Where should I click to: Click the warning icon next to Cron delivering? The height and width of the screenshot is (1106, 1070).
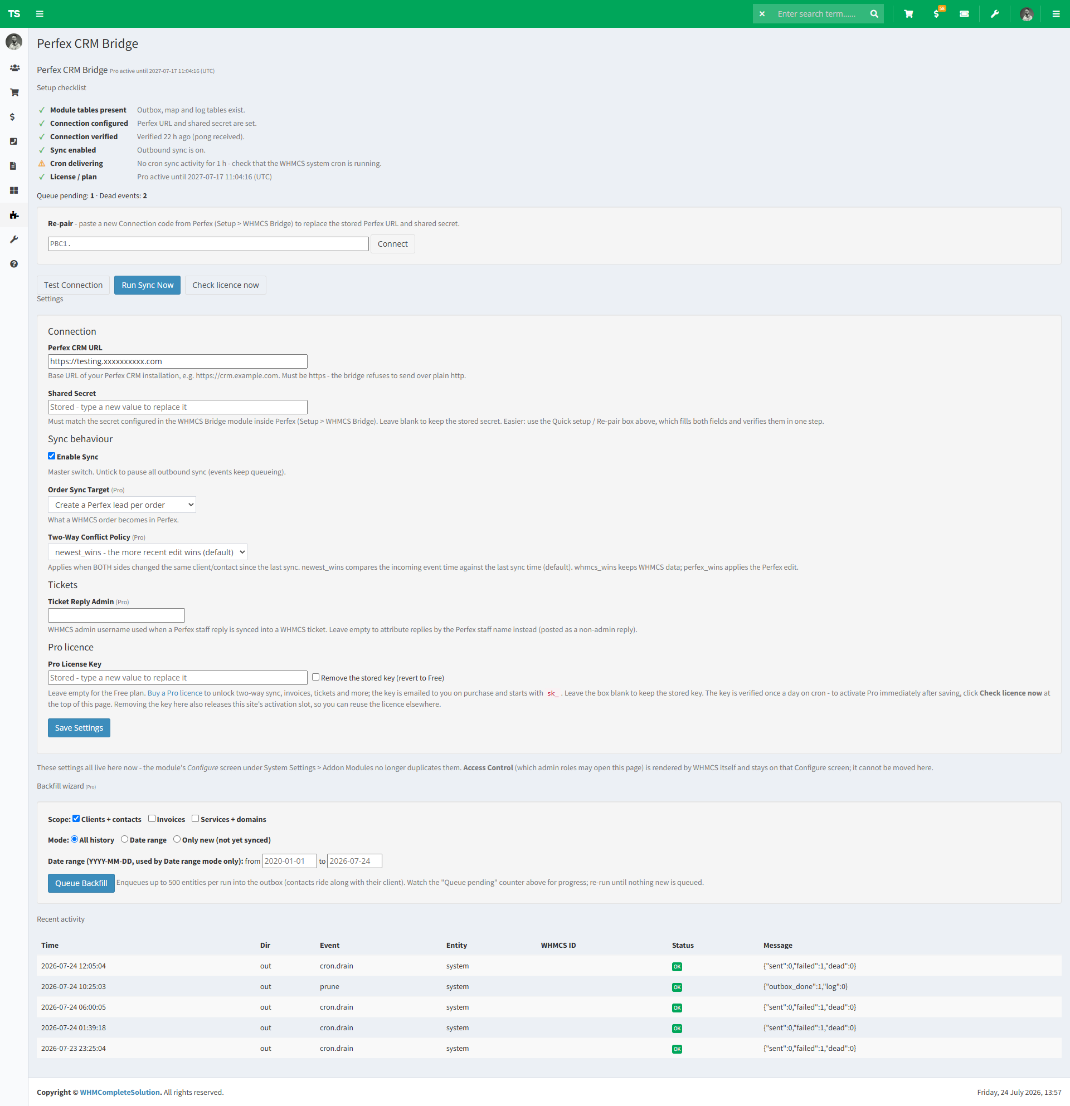tap(42, 164)
